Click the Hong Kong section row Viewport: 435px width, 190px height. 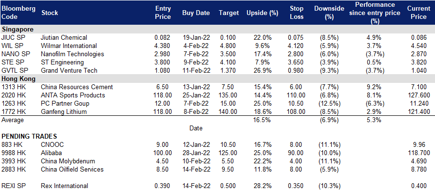tap(217, 79)
